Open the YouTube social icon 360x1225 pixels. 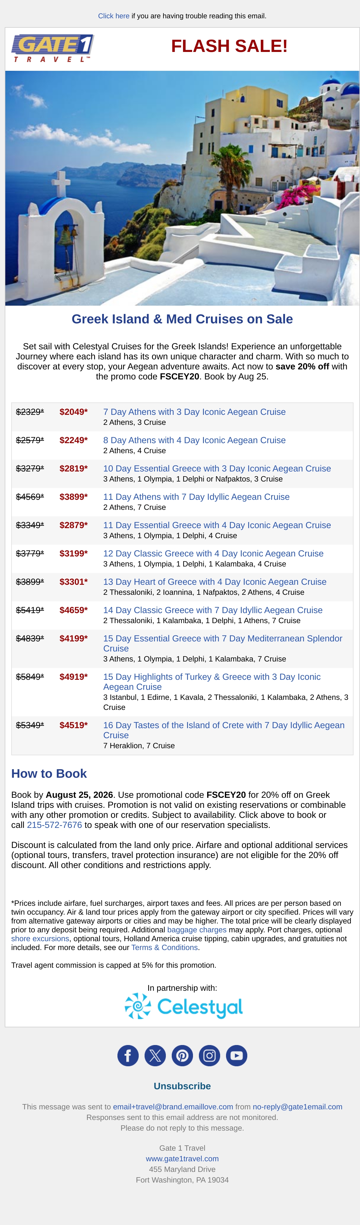click(236, 1055)
